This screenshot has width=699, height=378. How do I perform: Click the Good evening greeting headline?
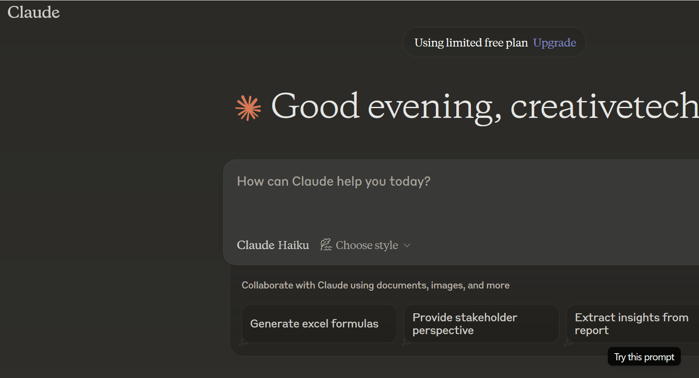click(x=385, y=106)
